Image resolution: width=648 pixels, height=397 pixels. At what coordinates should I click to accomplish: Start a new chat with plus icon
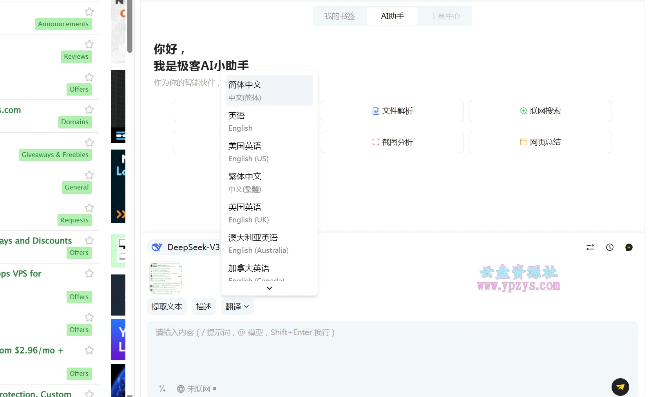628,247
